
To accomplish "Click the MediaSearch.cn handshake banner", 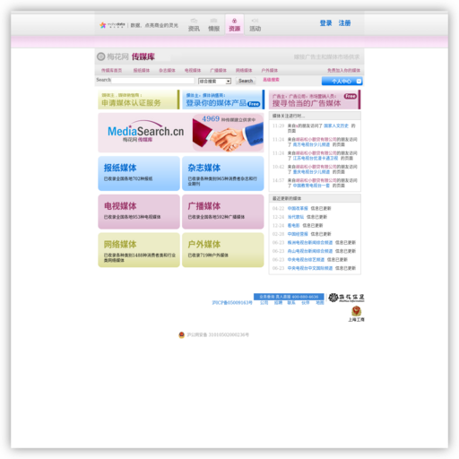I will (x=181, y=133).
